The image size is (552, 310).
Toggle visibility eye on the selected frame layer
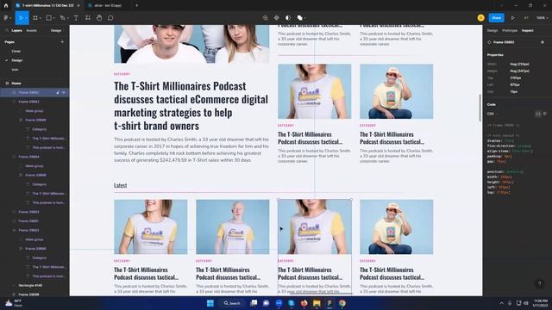(x=64, y=92)
